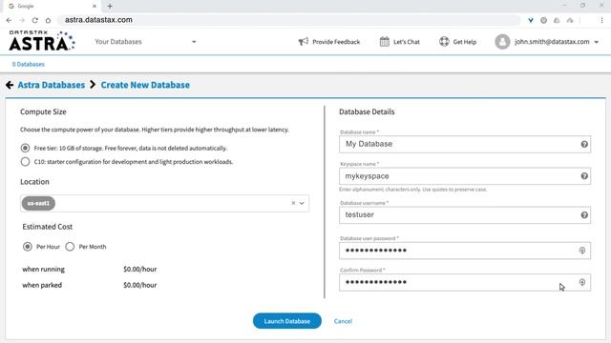This screenshot has height=343, width=611.
Task: Click Provide Feedback text
Action: 336,42
